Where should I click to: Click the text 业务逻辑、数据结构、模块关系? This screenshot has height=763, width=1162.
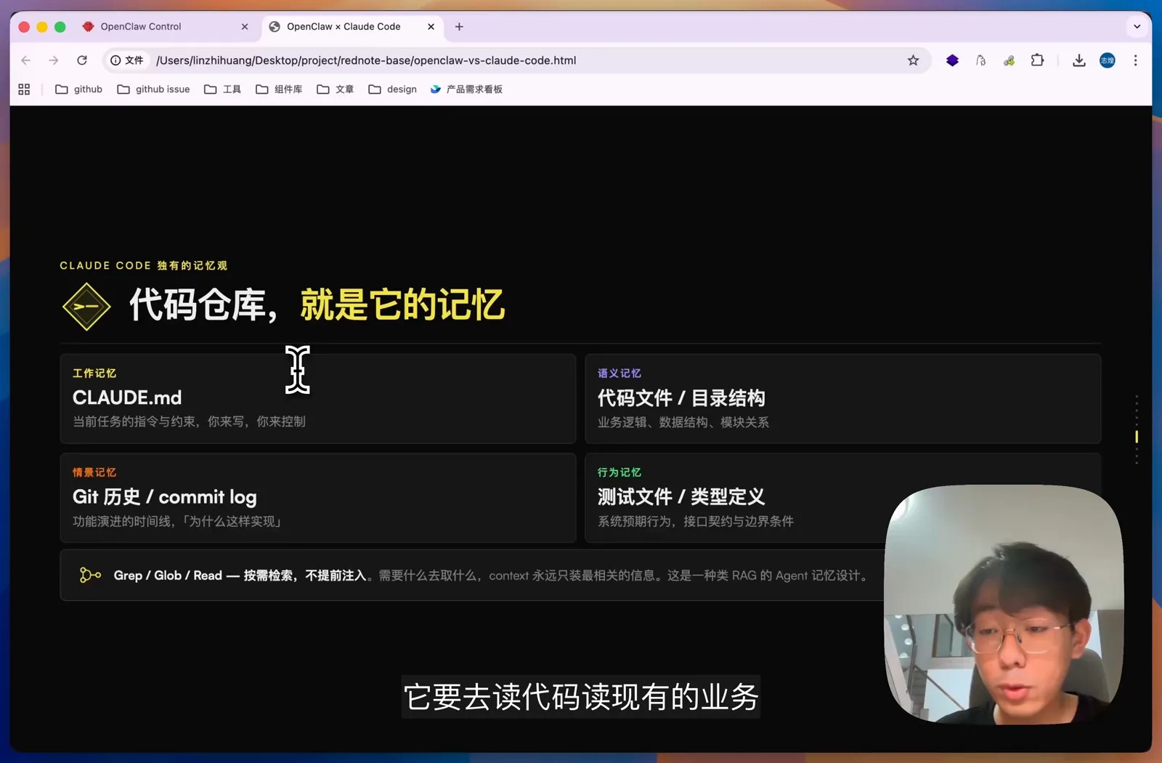pos(683,422)
